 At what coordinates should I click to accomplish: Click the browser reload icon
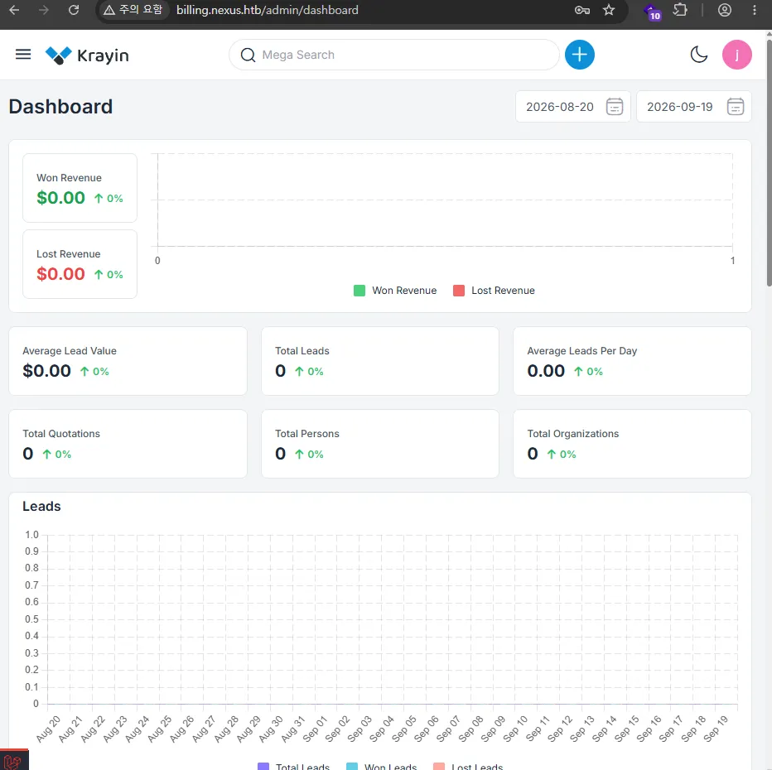pos(74,10)
